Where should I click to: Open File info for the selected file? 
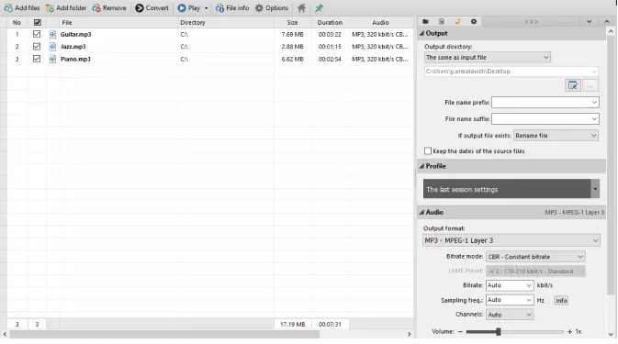[232, 8]
